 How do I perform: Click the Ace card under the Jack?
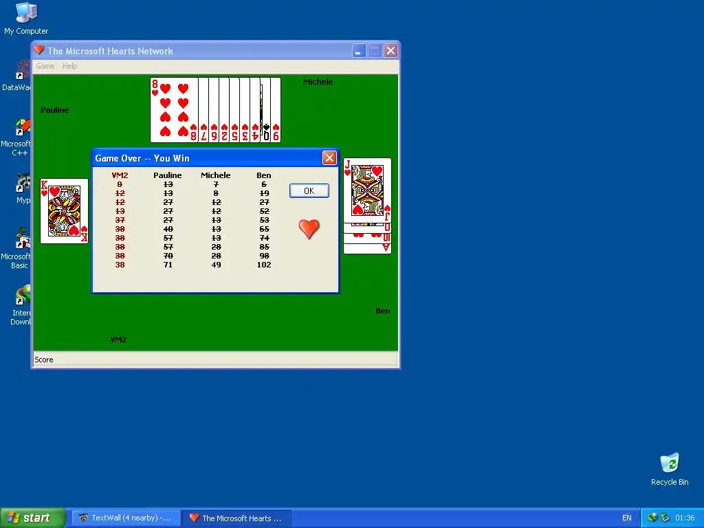pos(367,248)
